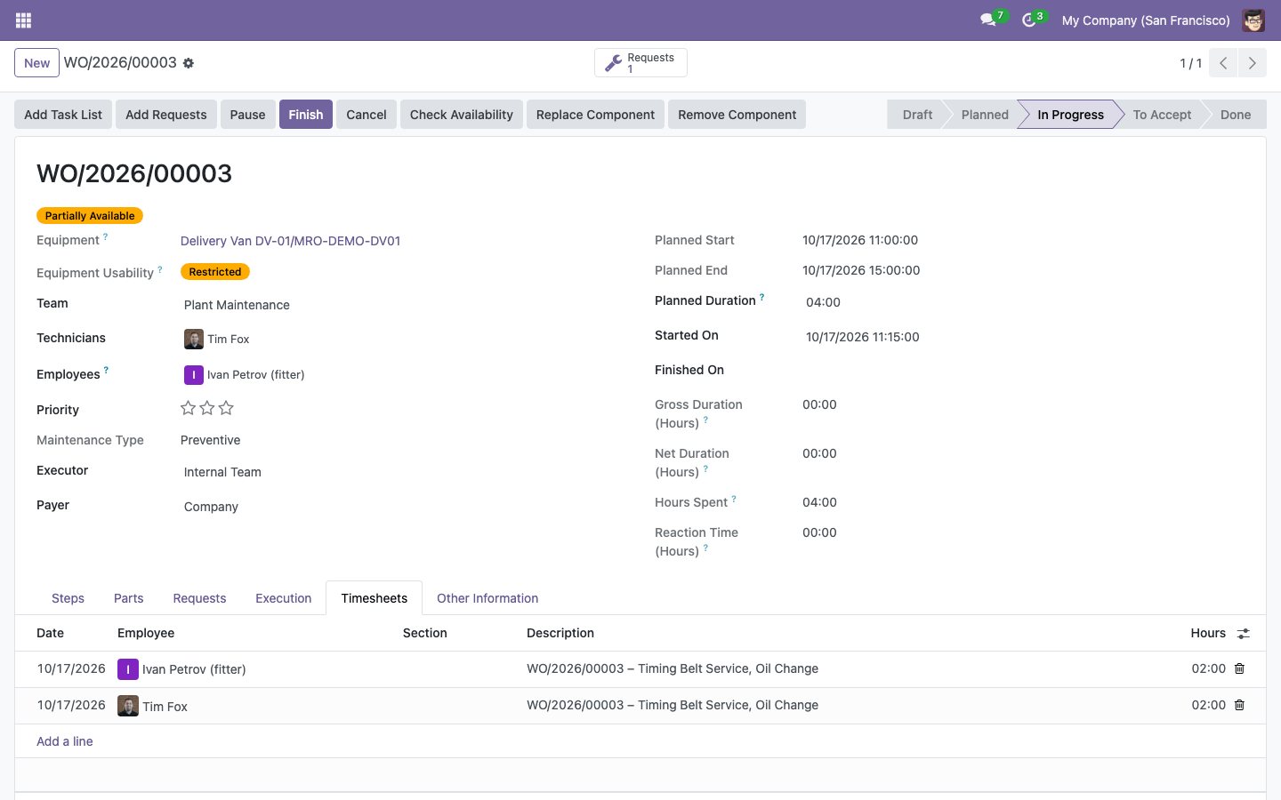1281x800 pixels.
Task: Set priority to two stars
Action: coord(207,408)
